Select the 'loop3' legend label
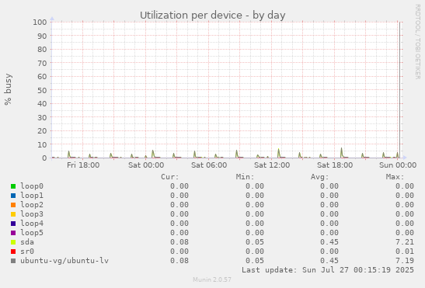This screenshot has width=425, height=288. (32, 214)
